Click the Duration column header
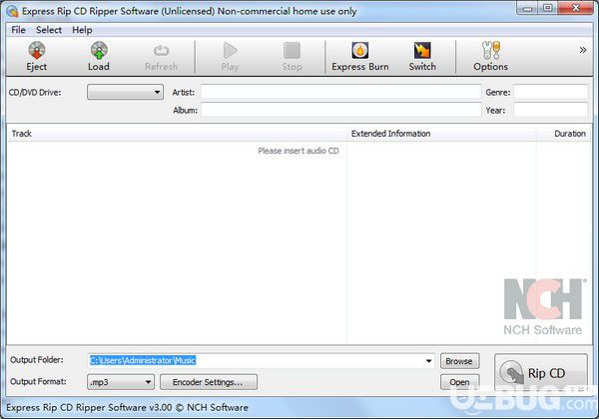The image size is (599, 419). click(x=563, y=134)
